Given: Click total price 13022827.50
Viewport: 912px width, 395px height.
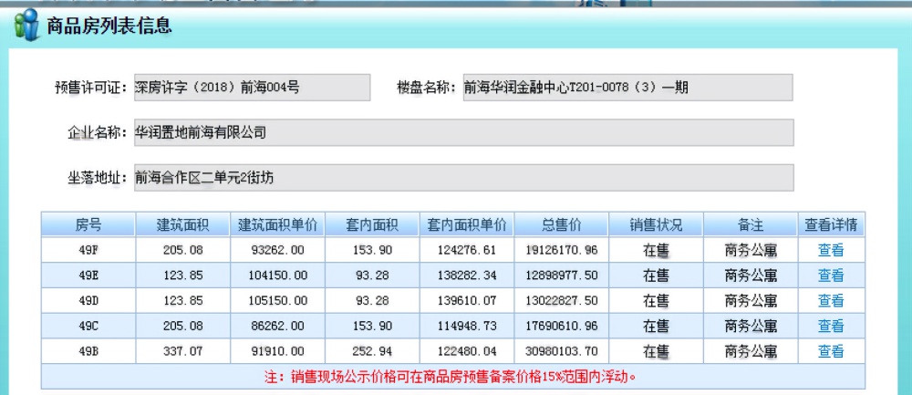Looking at the screenshot, I should [561, 301].
